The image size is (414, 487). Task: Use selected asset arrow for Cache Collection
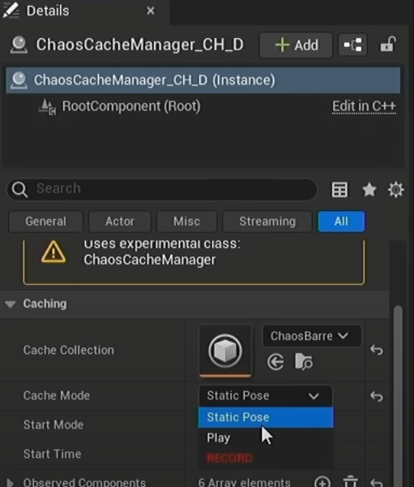pos(275,362)
